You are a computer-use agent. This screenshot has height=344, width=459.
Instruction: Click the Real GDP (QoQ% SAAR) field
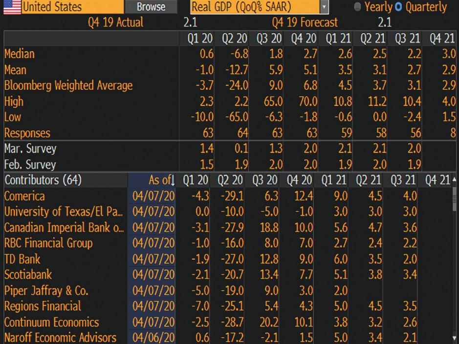(x=254, y=7)
